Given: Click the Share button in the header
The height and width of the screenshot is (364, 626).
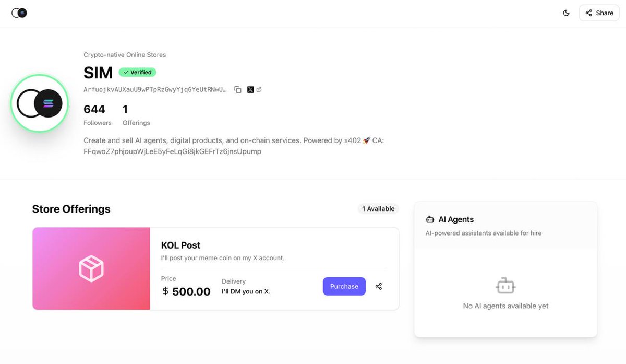Looking at the screenshot, I should pos(599,13).
